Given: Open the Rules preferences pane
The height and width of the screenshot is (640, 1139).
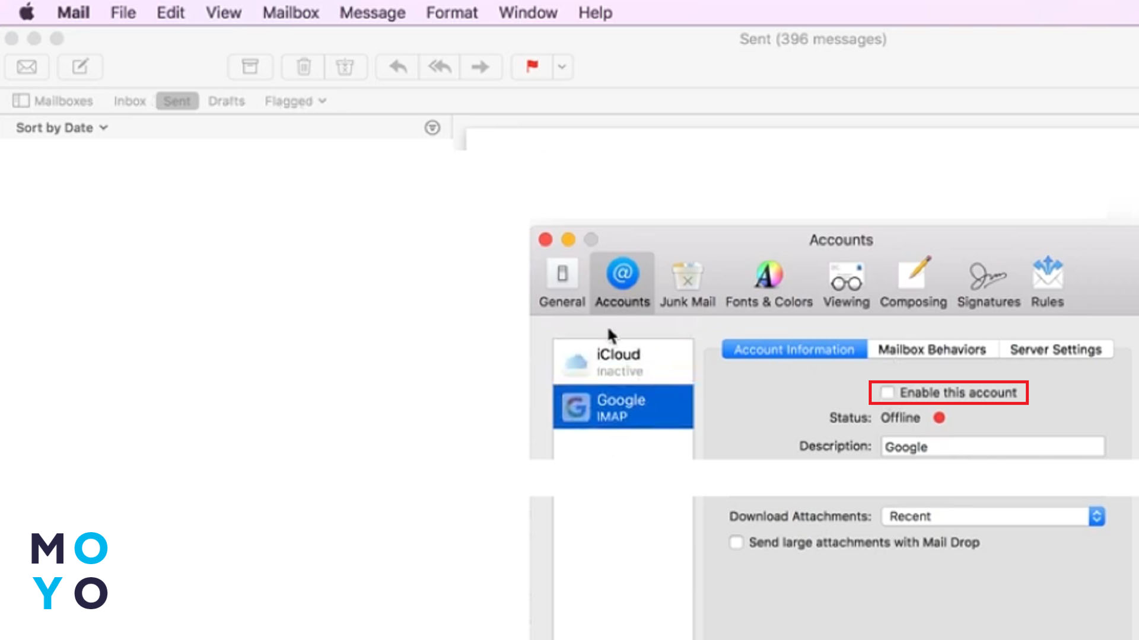Looking at the screenshot, I should 1047,283.
